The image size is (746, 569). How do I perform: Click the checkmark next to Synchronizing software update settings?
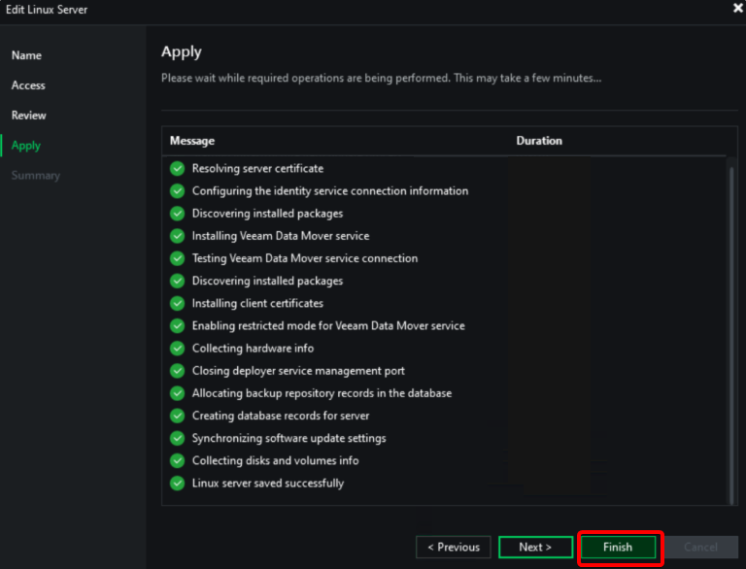tap(177, 439)
